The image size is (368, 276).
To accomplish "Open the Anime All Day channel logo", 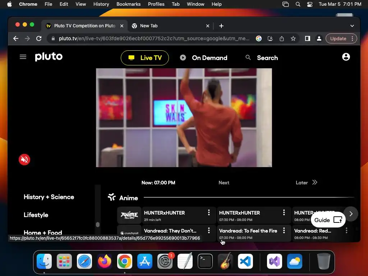I will (x=129, y=215).
